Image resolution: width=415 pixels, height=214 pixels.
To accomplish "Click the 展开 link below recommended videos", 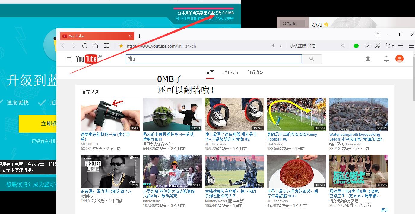I will point(385,210).
